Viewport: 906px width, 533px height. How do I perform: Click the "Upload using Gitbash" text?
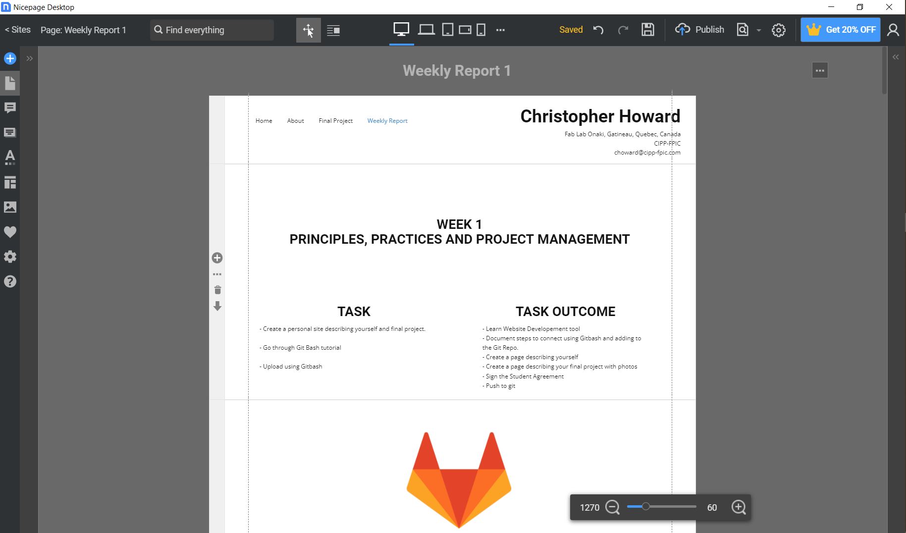291,367
